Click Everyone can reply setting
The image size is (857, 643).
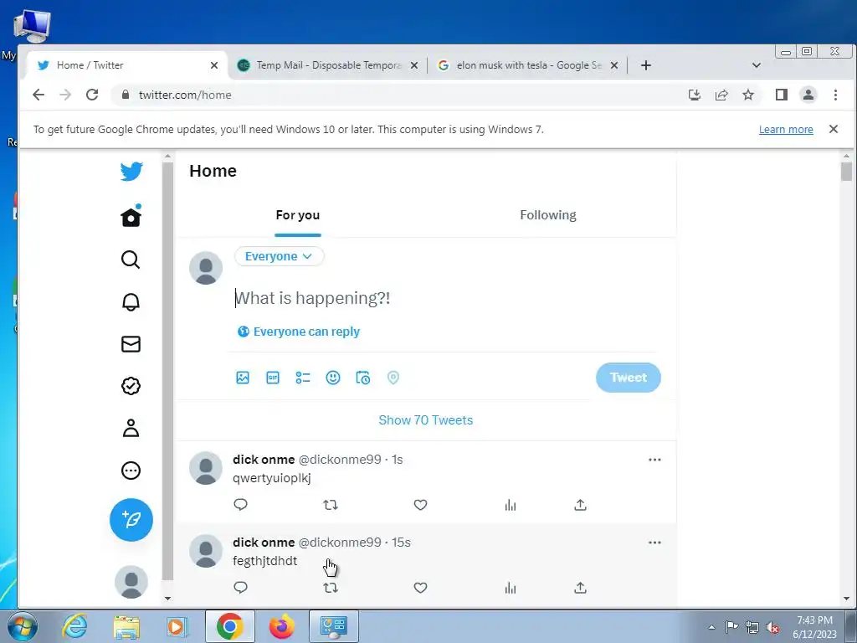pos(299,332)
